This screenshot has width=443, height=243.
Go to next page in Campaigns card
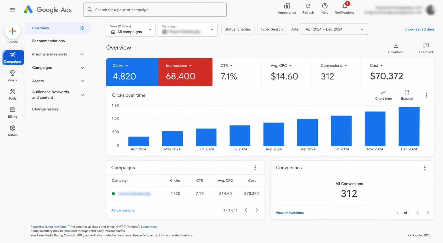pos(257,210)
